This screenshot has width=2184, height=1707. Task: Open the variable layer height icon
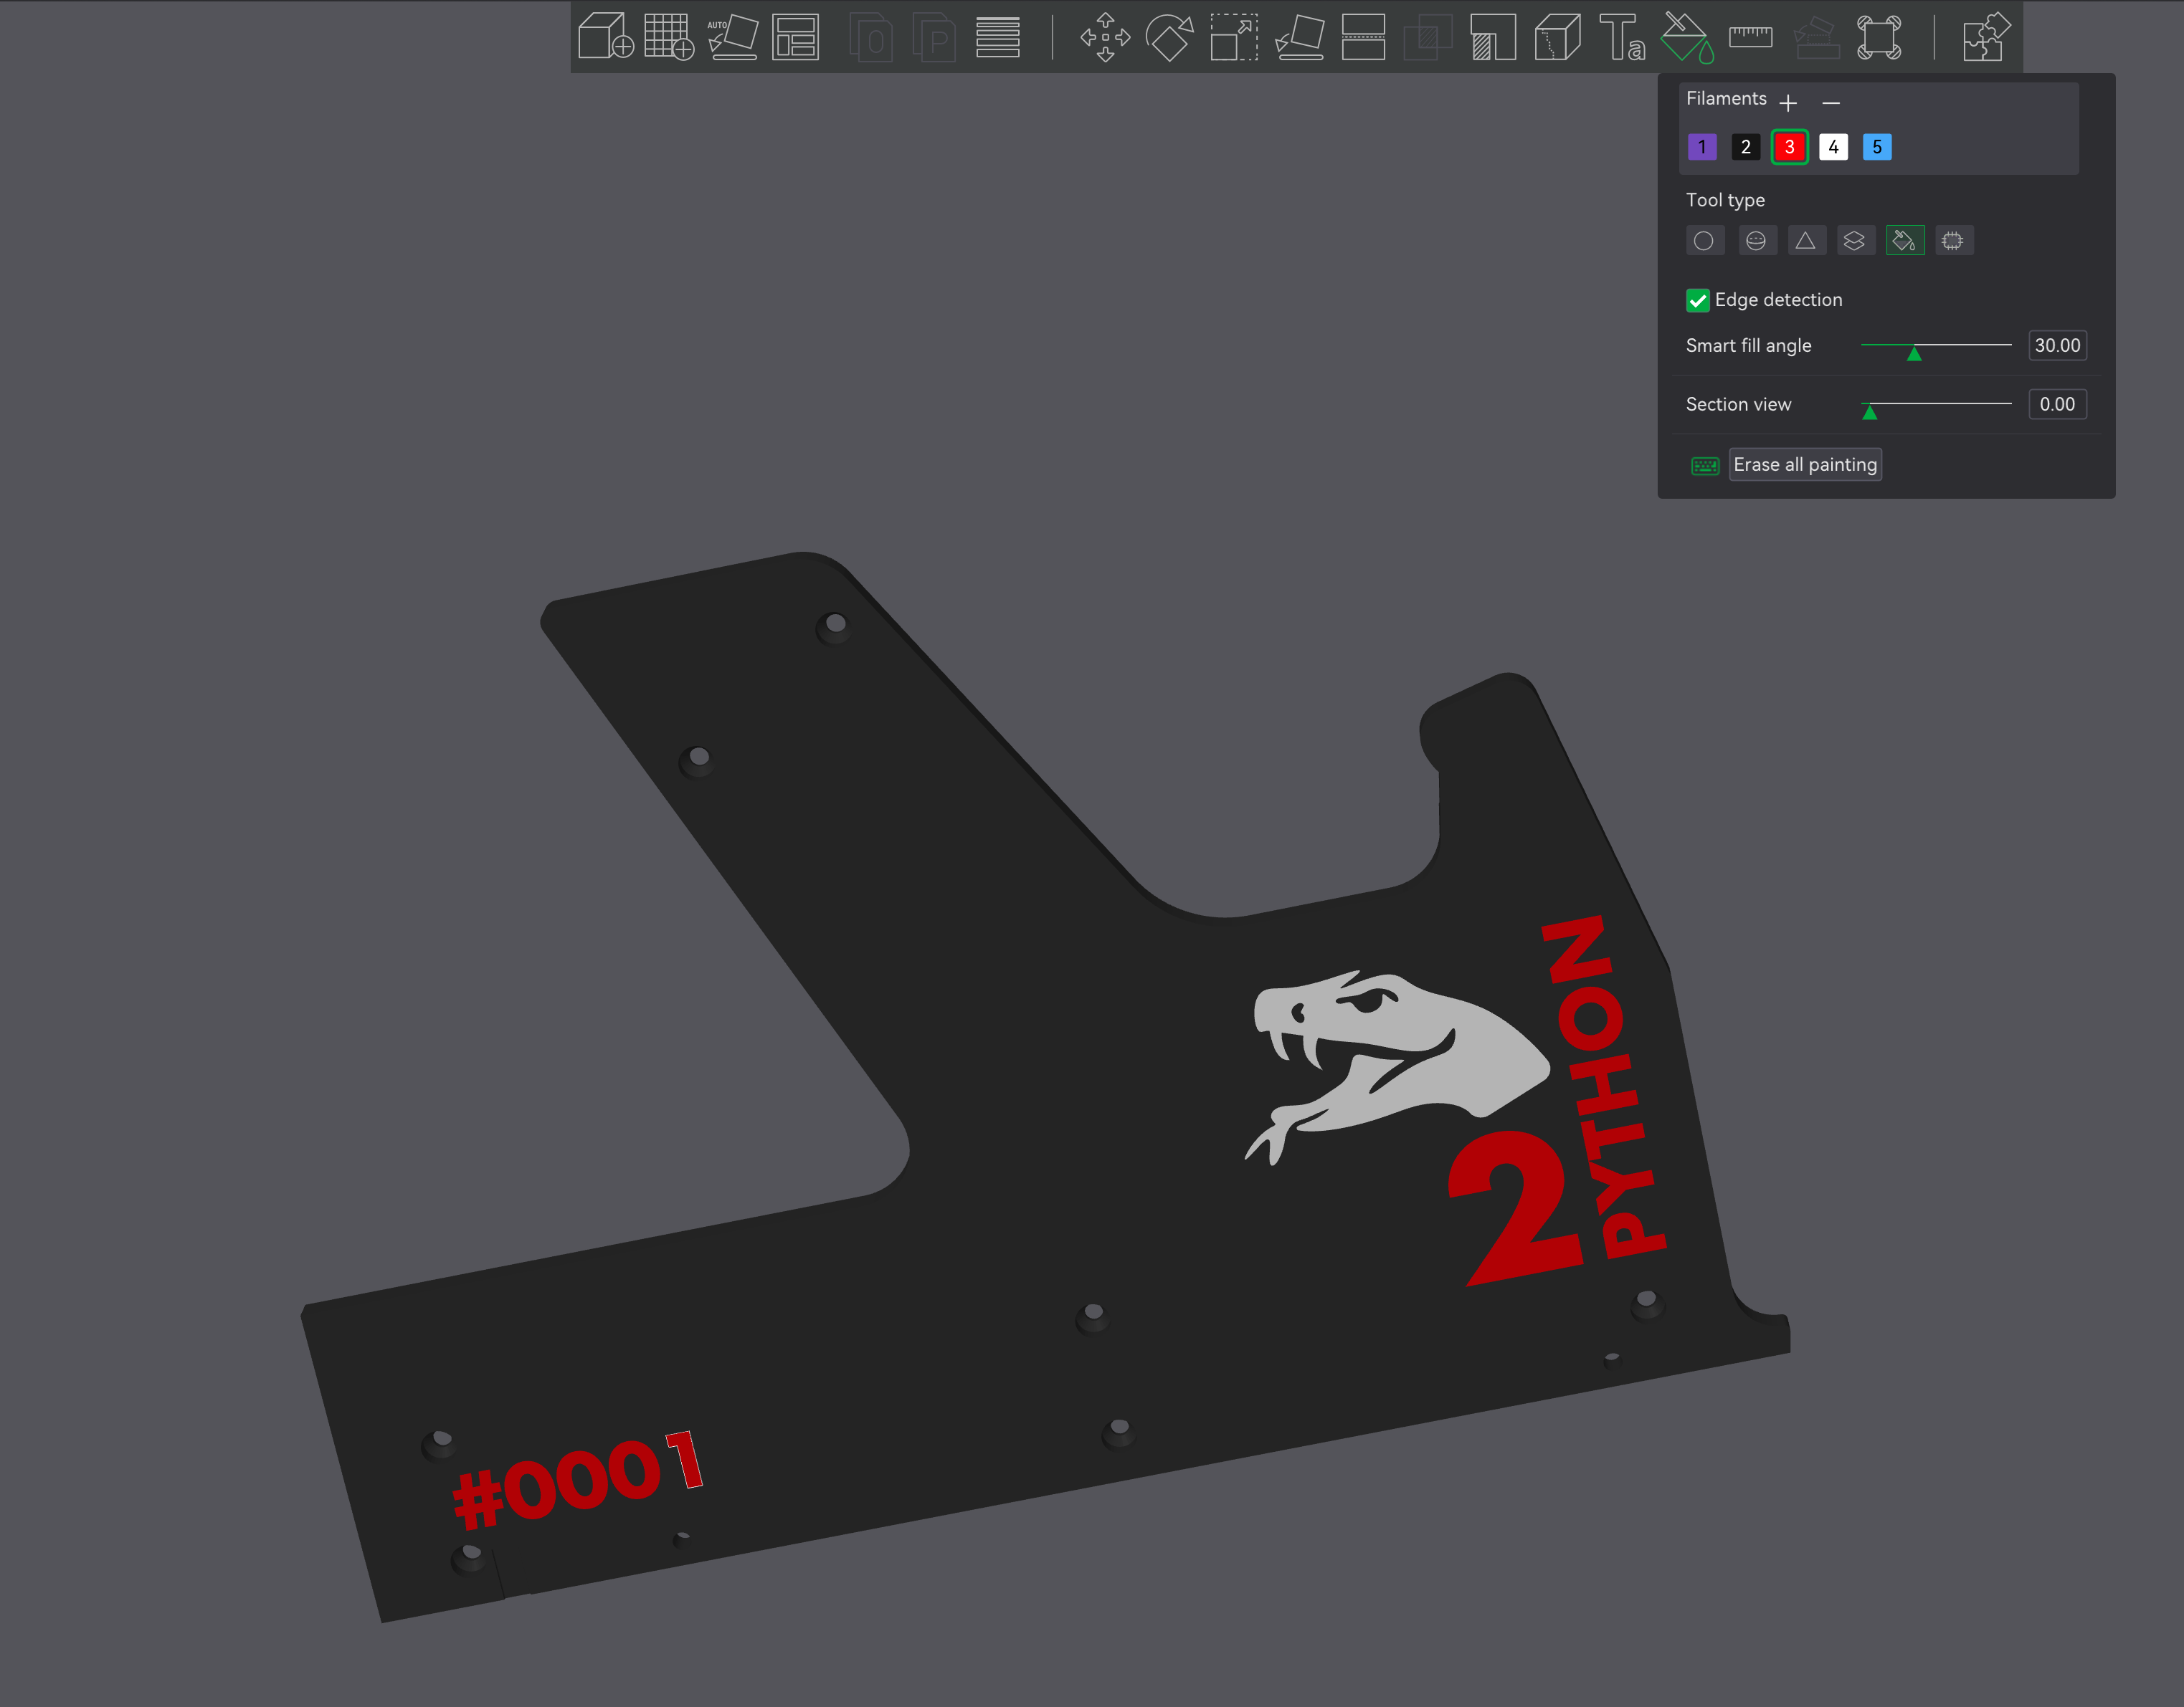tap(998, 37)
